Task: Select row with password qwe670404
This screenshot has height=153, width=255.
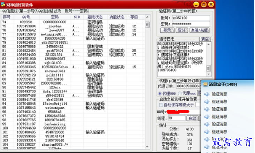Action: tap(73, 51)
